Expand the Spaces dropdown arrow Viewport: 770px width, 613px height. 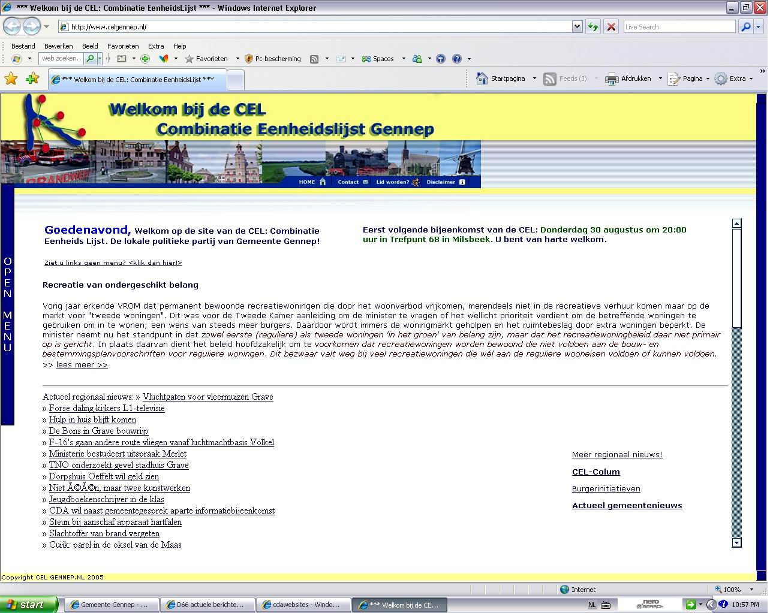pyautogui.click(x=404, y=59)
